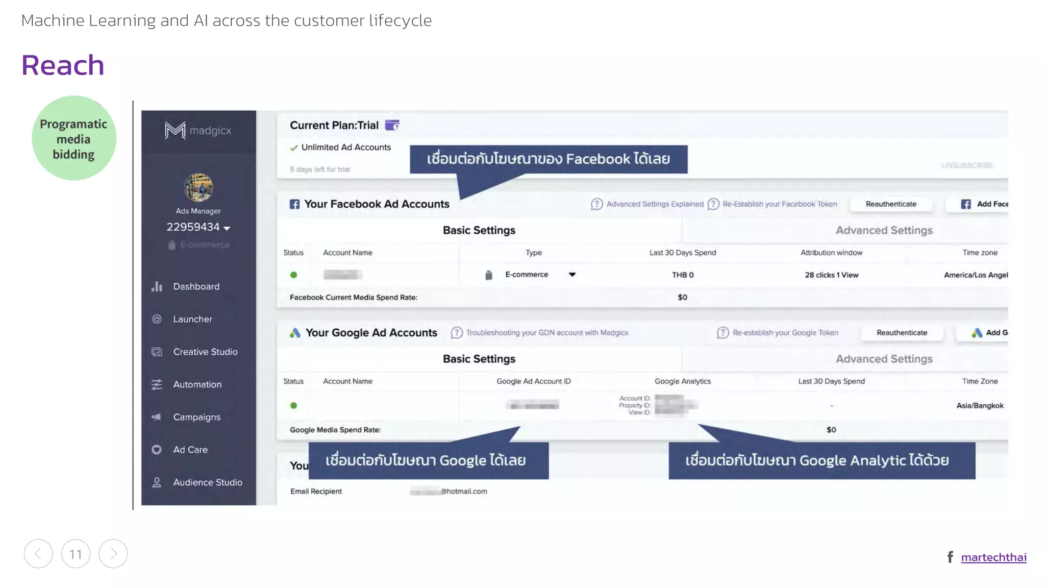Viewport: 1045px width, 588px height.
Task: Open the Launcher menu item
Action: point(192,319)
